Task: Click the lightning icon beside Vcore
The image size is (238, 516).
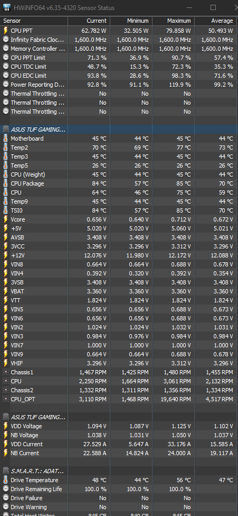Action: (6, 219)
